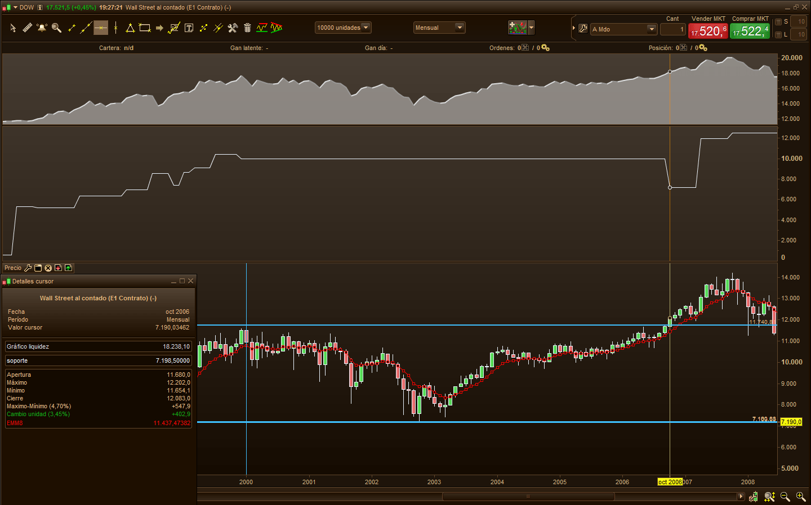Image resolution: width=811 pixels, height=505 pixels.
Task: Zoom in the chart time axis
Action: coord(800,497)
